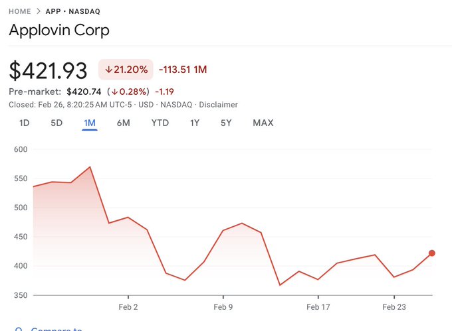Click the breadcrumb chevron after HOME
452x331 pixels.
tap(38, 12)
